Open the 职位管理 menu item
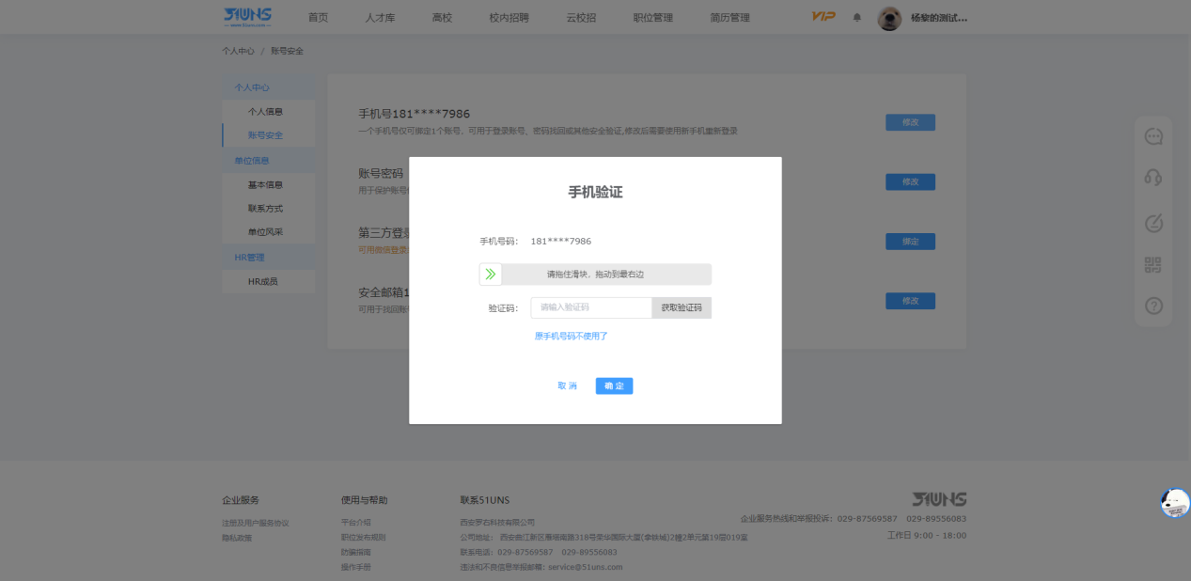Image resolution: width=1191 pixels, height=581 pixels. coord(652,17)
